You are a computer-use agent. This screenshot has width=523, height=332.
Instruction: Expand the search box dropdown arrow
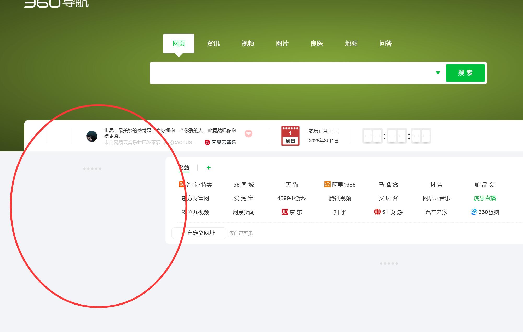438,73
